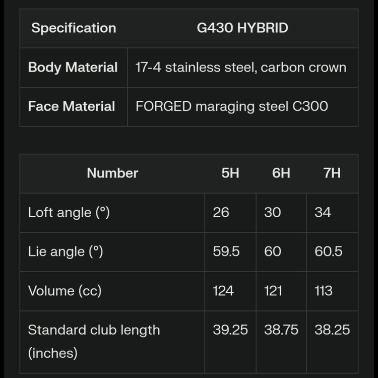Image resolution: width=378 pixels, height=378 pixels.
Task: Select the 26 loft angle value
Action: pyautogui.click(x=221, y=213)
